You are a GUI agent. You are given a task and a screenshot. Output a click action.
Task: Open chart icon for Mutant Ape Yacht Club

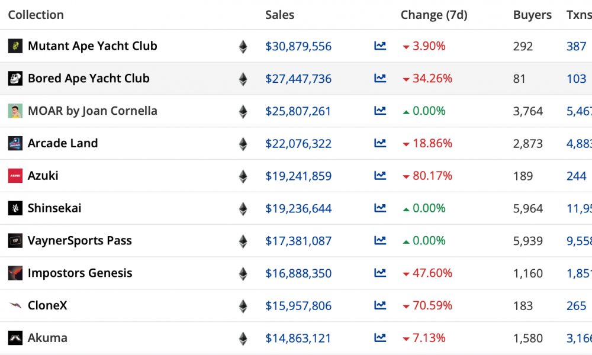pyautogui.click(x=380, y=46)
